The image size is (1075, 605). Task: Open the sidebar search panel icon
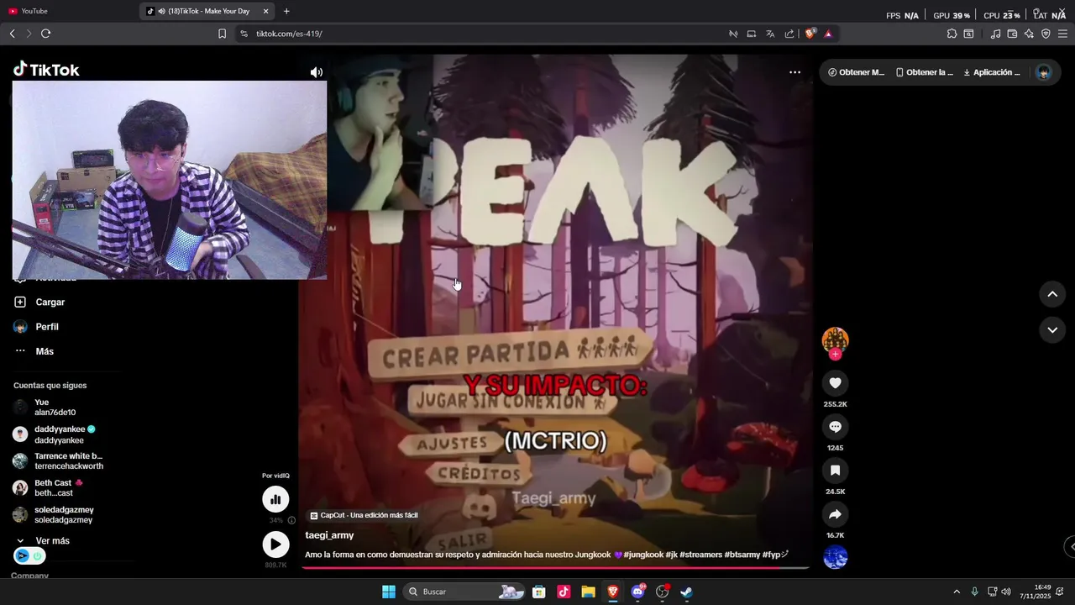968,34
